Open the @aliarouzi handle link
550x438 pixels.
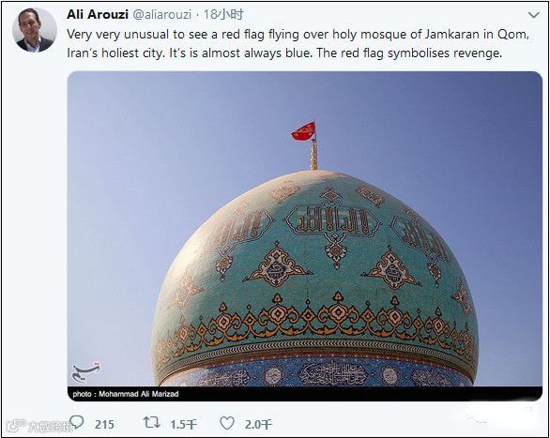[x=161, y=14]
